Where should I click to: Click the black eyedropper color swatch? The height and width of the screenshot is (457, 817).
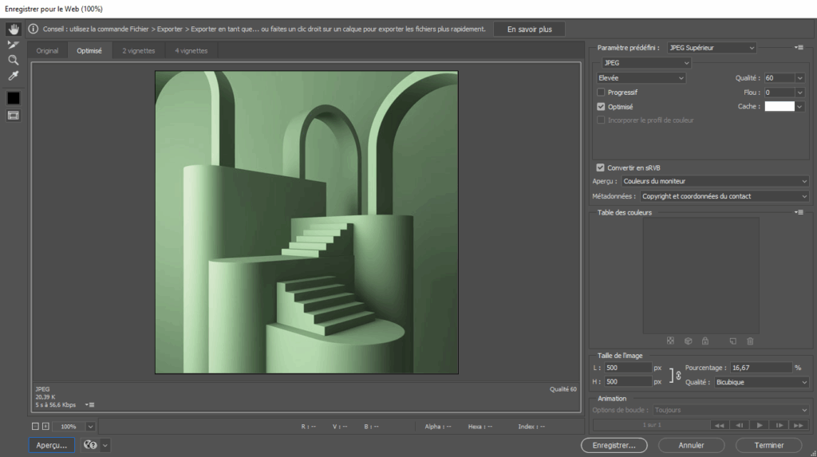[13, 97]
